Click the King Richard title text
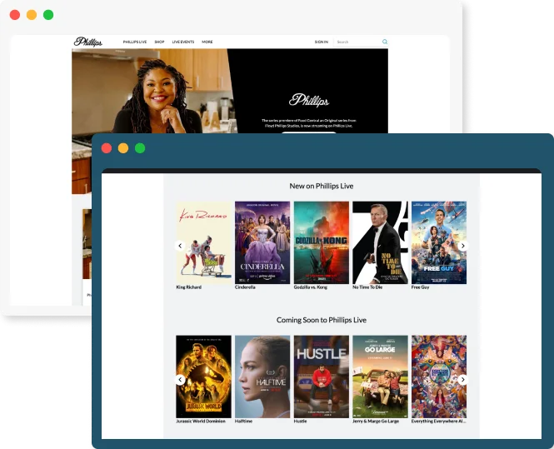 pyautogui.click(x=188, y=287)
